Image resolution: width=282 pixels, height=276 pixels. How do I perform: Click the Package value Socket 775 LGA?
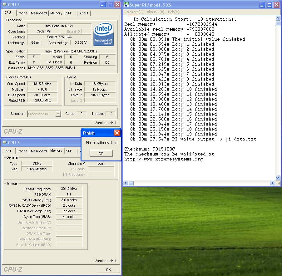(59, 37)
